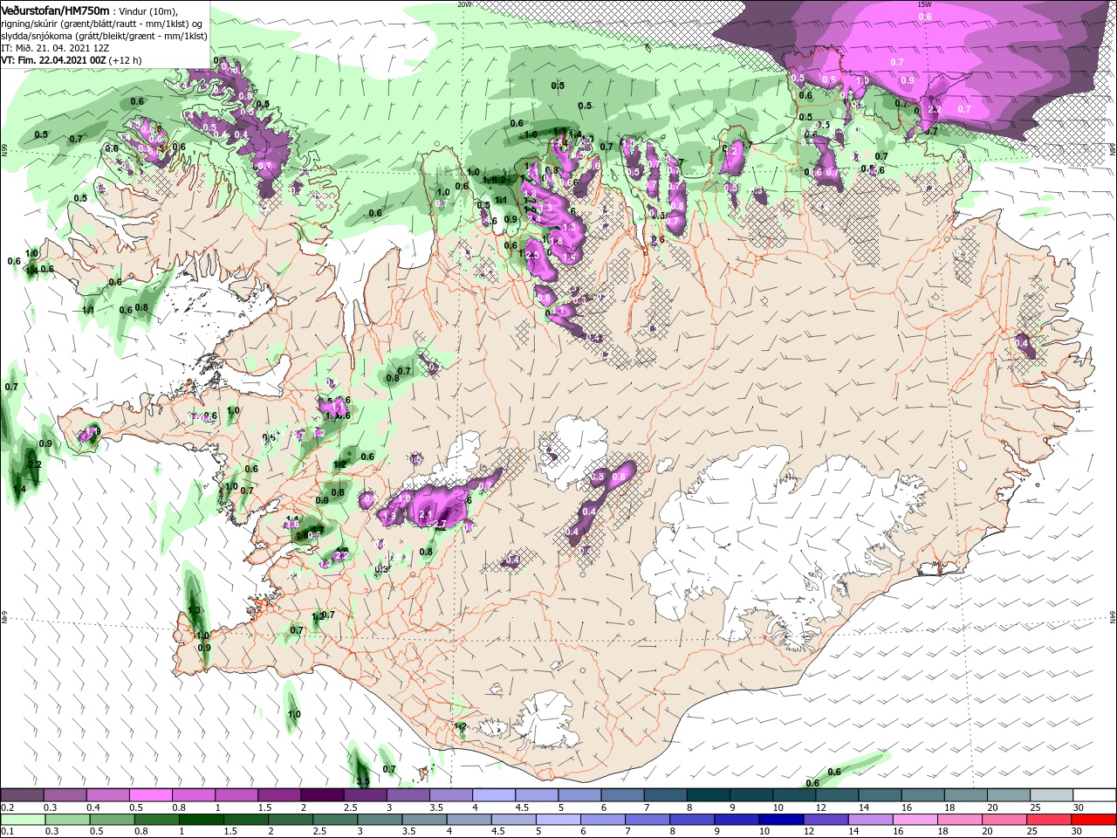Pick the lavender 14 rain legend swatch
This screenshot has height=838, width=1117.
click(x=871, y=820)
